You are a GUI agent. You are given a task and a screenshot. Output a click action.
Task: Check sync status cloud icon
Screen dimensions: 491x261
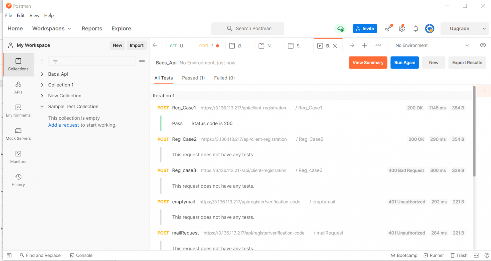340,28
